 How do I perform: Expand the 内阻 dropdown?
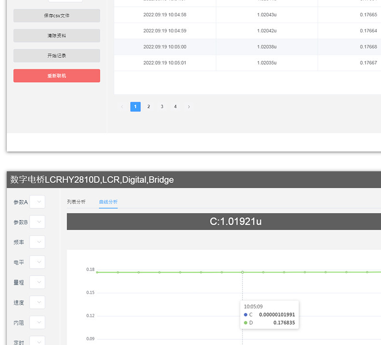(x=38, y=322)
